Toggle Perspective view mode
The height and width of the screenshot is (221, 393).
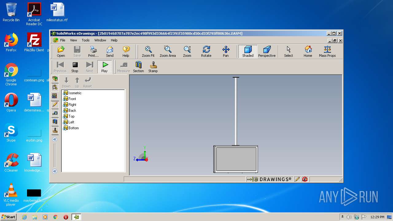point(267,52)
